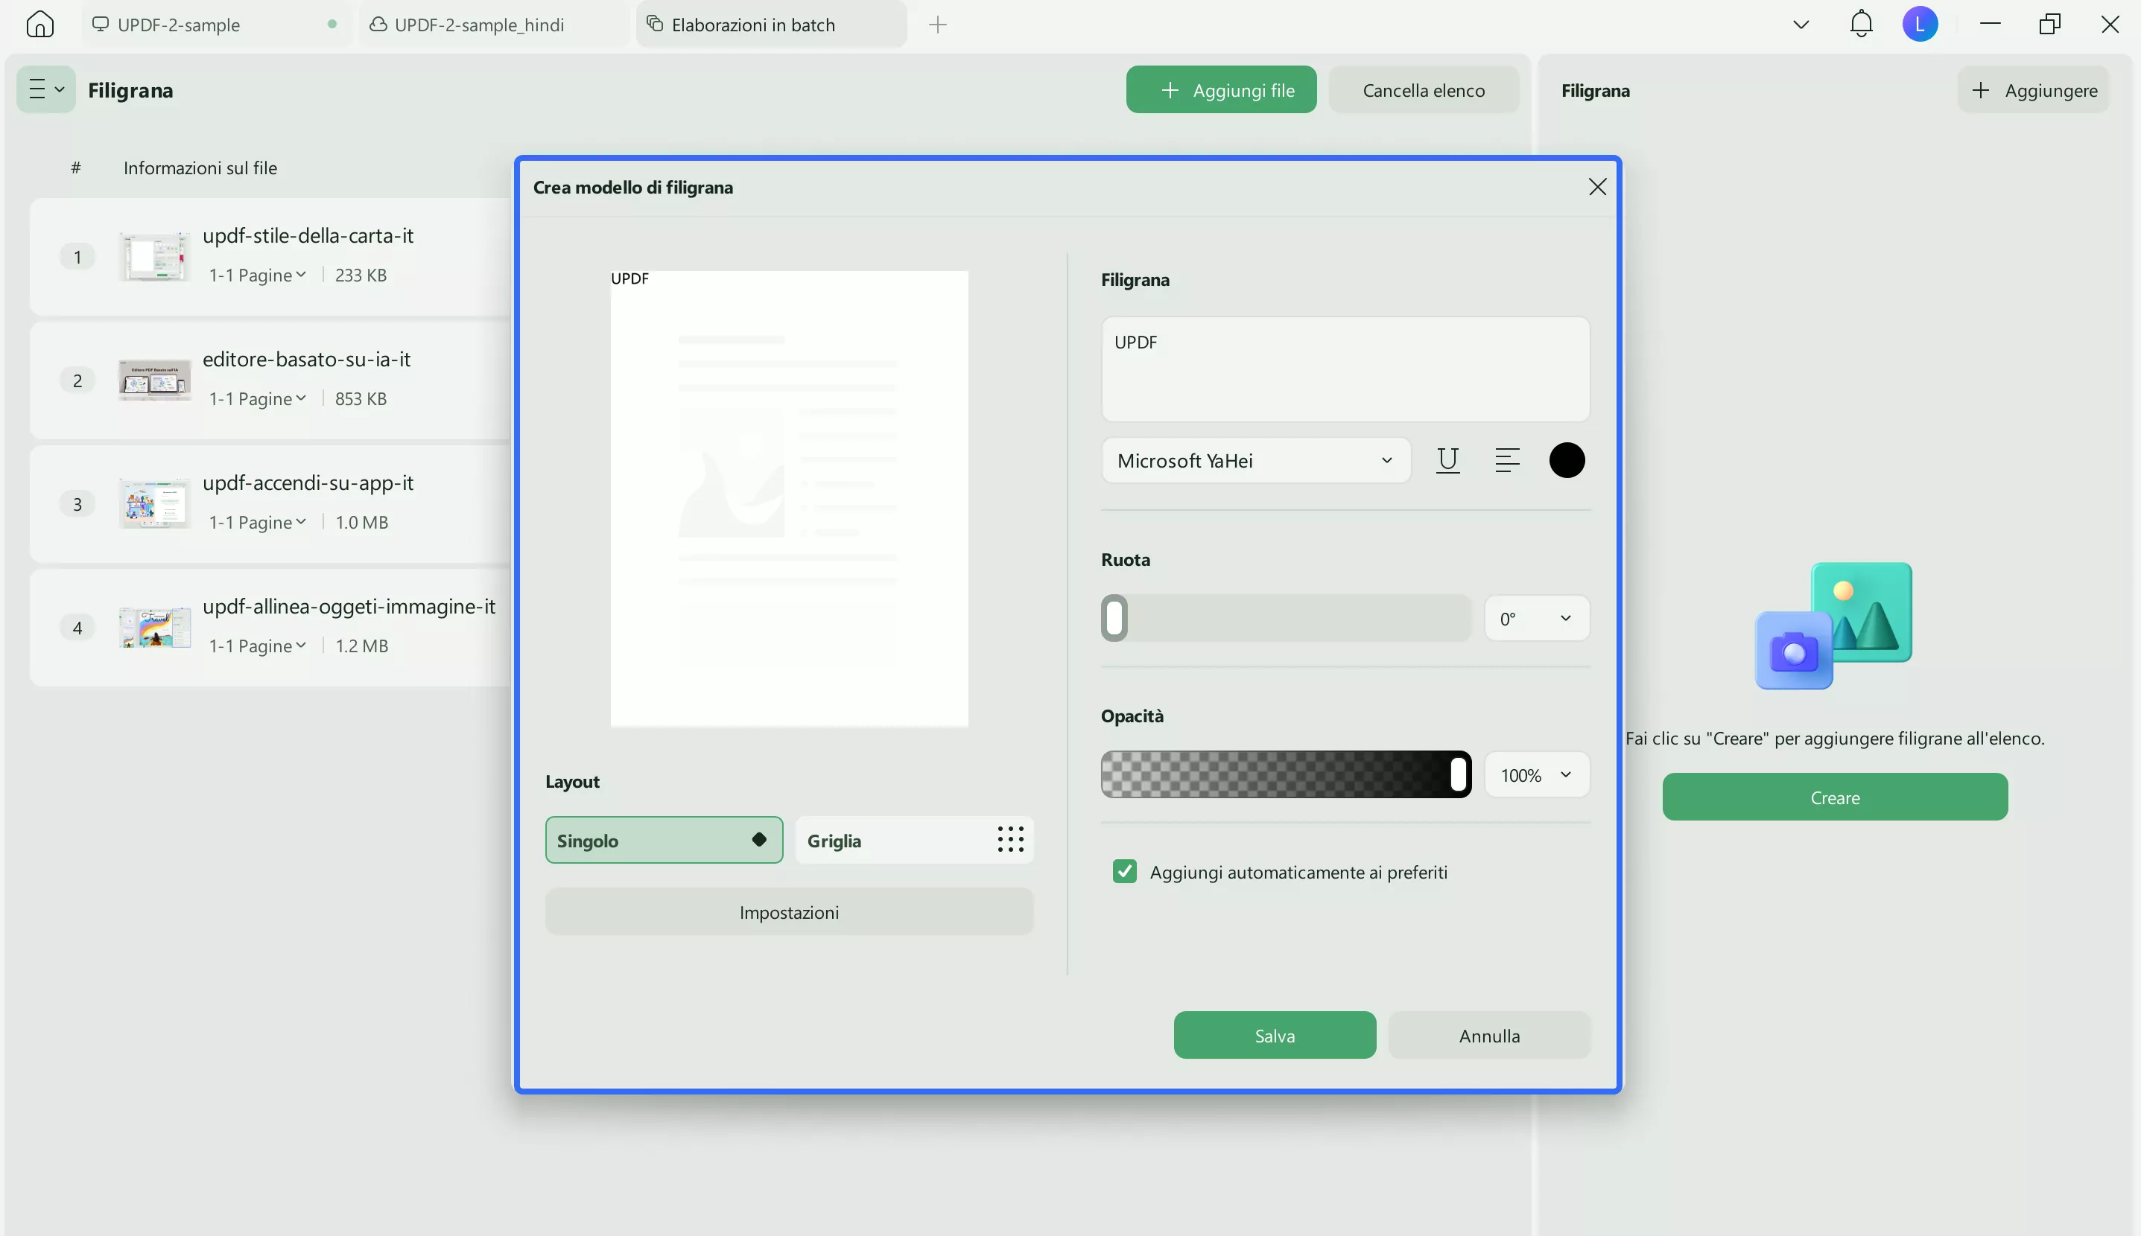
Task: Open the black watermark color swatch
Action: pyautogui.click(x=1566, y=460)
